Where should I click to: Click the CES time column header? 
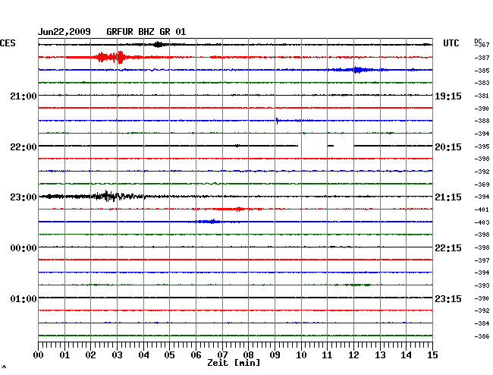(x=8, y=43)
